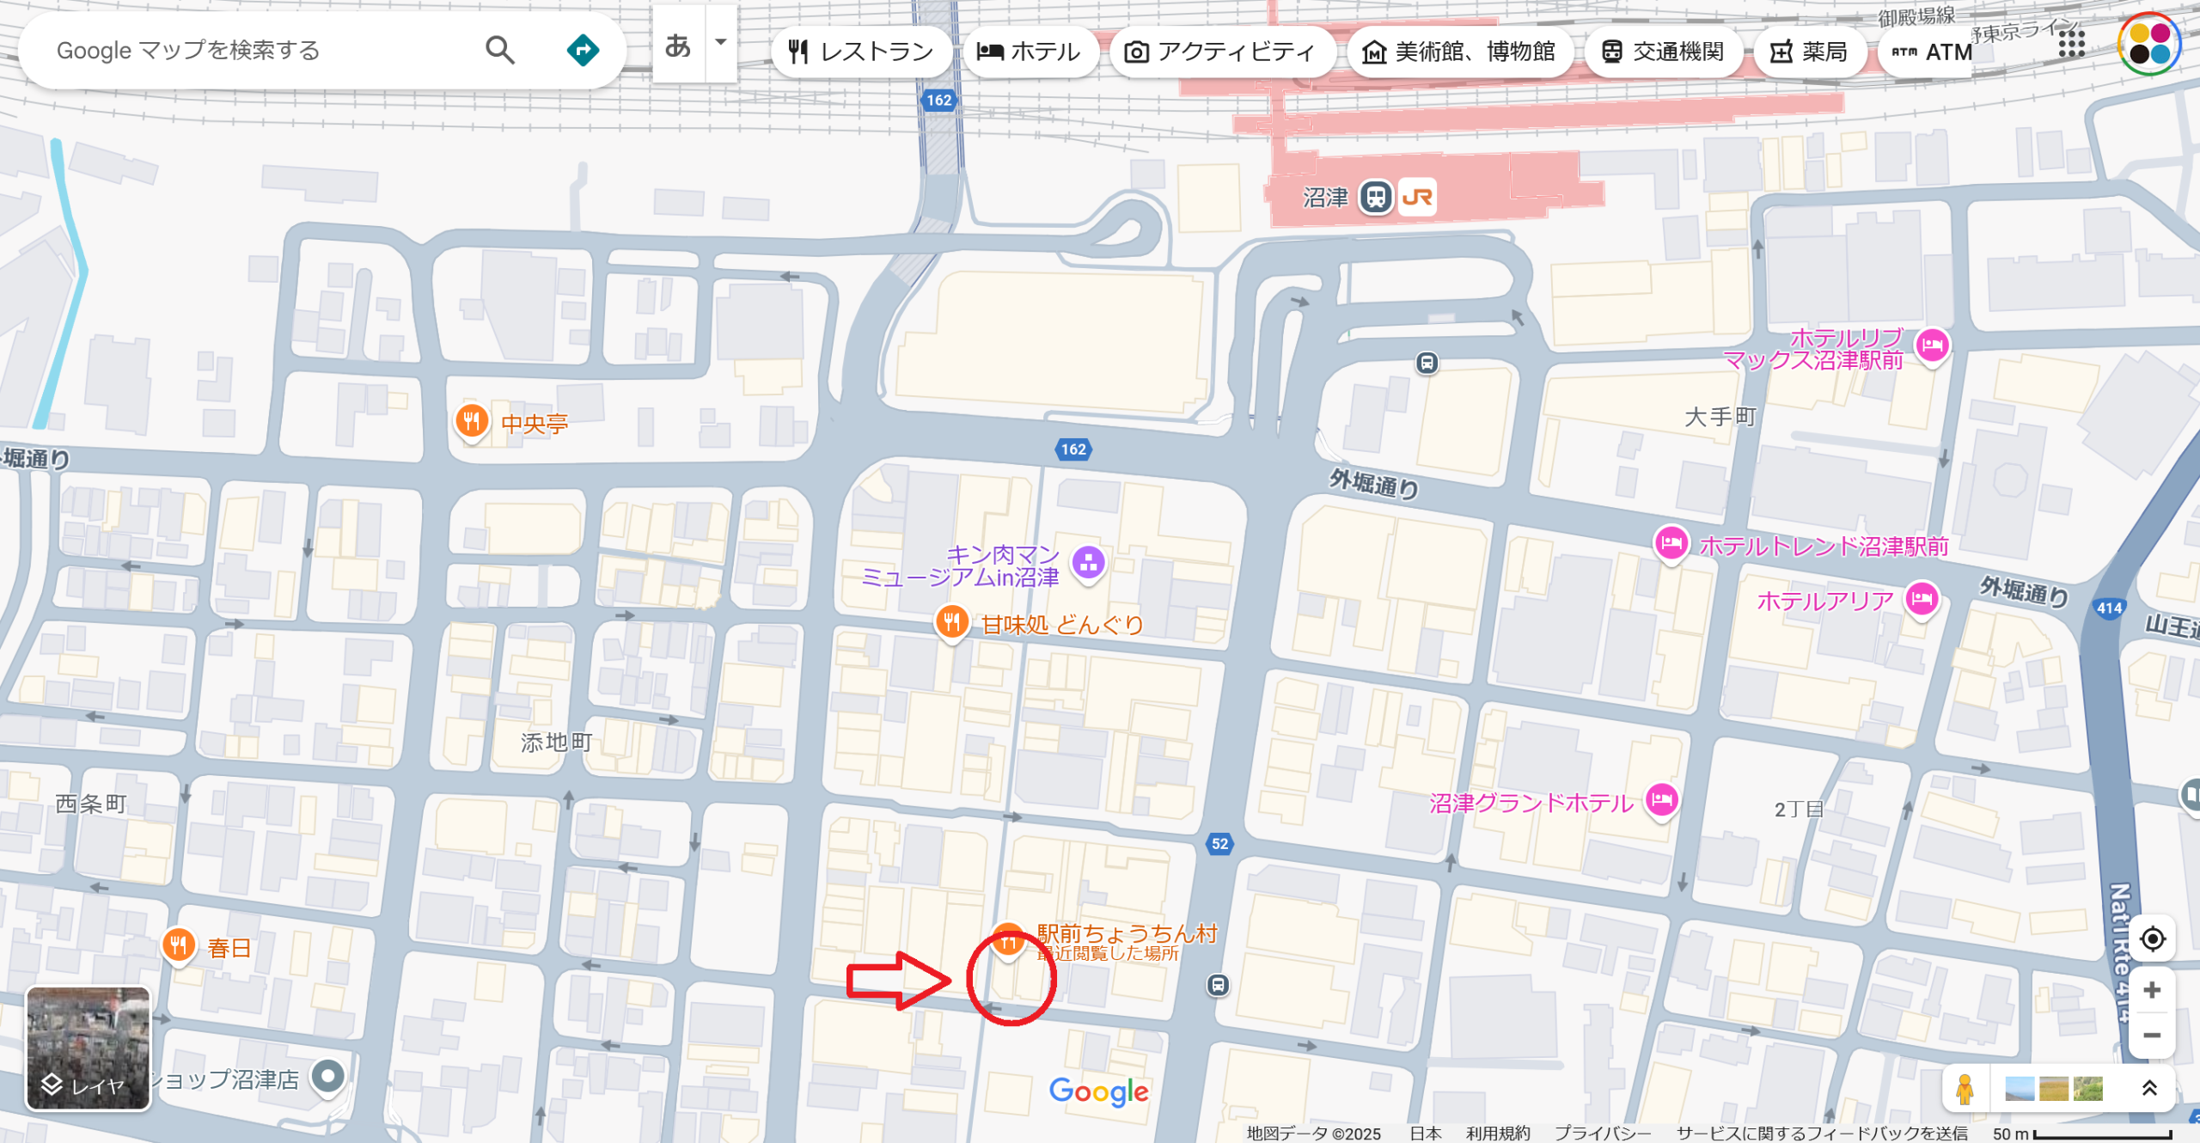This screenshot has height=1143, width=2200.
Task: Click the 駅前ちょうちん村 place label
Action: click(1127, 933)
